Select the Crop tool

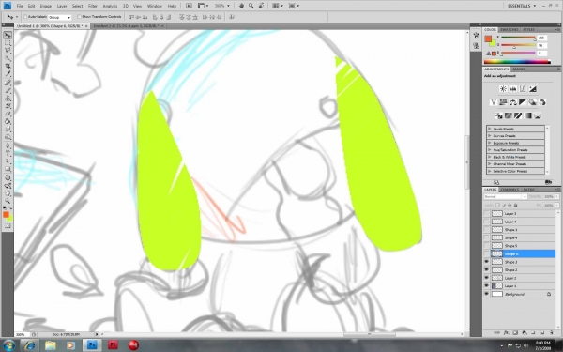pos(8,66)
